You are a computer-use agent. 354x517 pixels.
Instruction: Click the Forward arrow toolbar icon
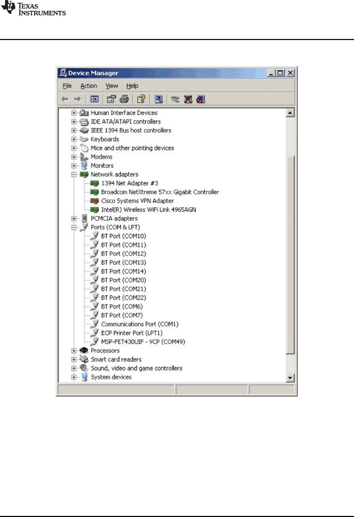tap(78, 99)
